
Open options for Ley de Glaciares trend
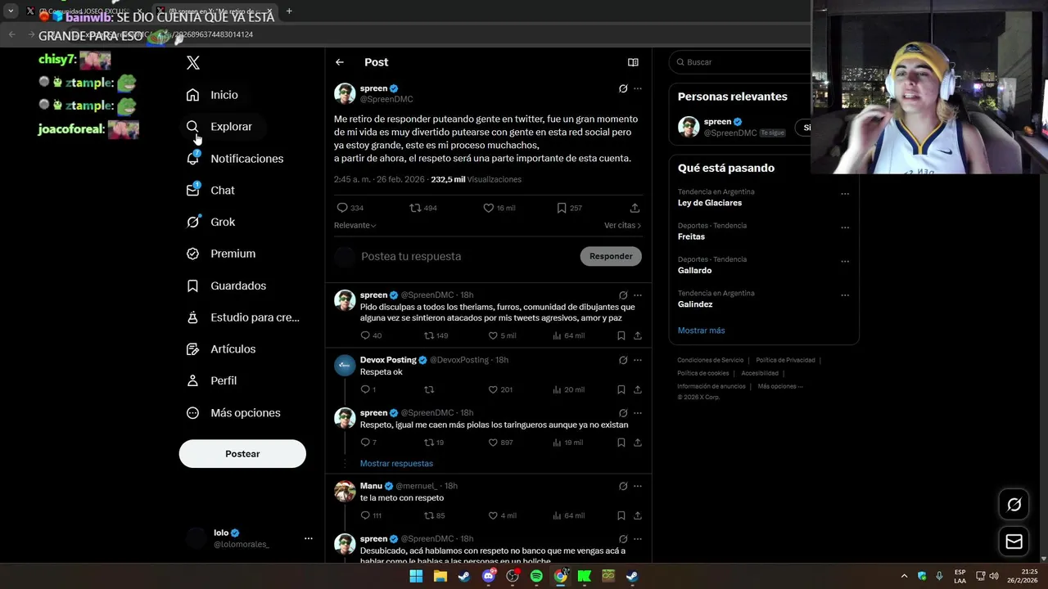point(845,194)
